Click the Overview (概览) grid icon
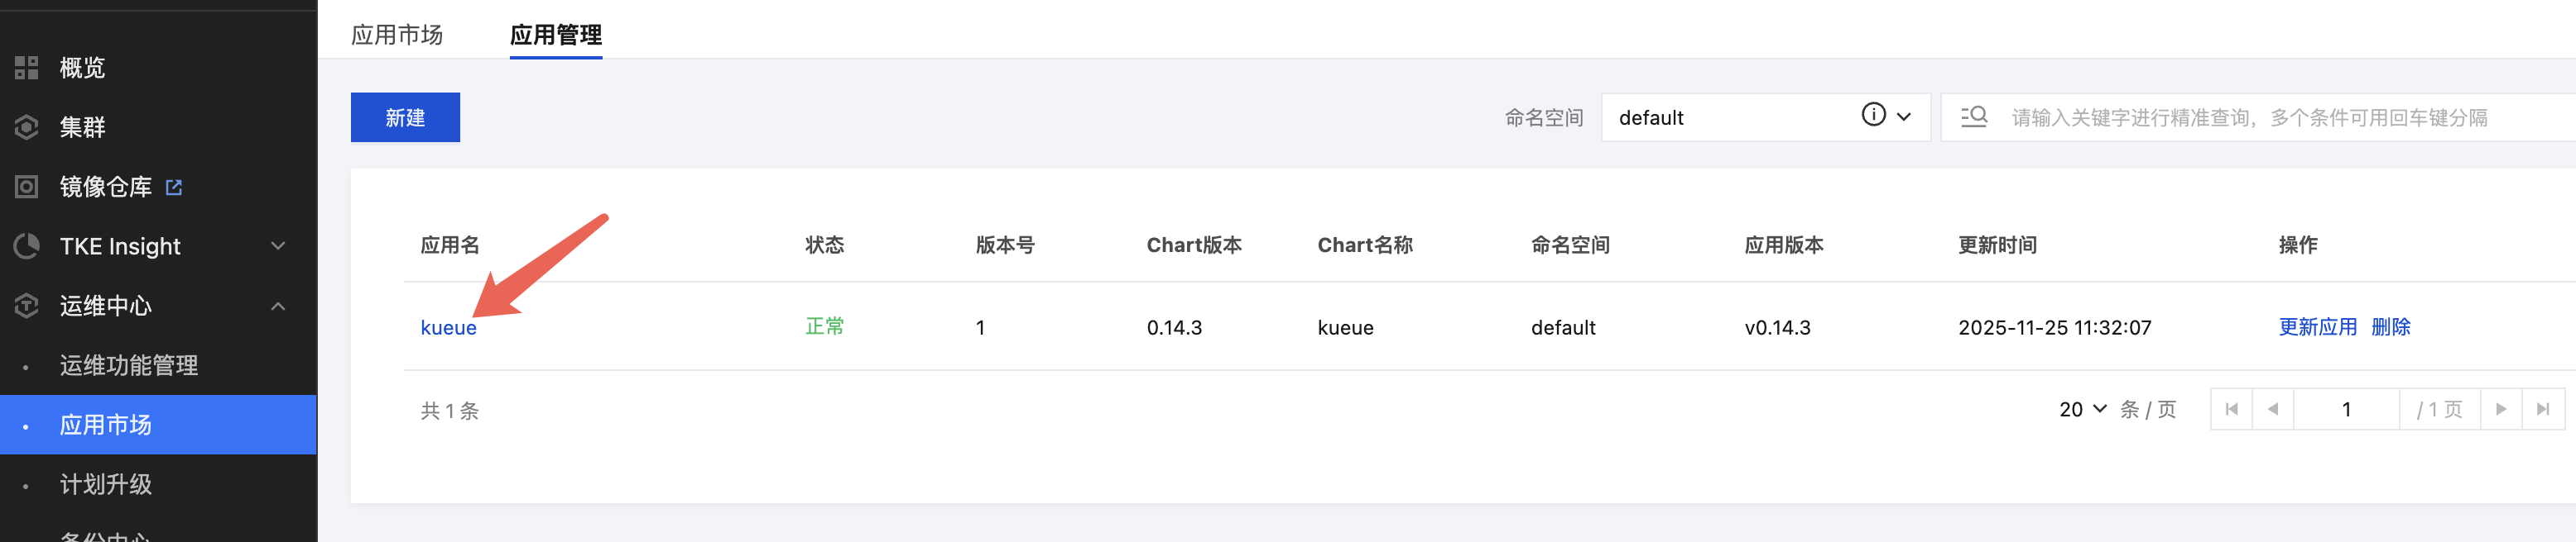This screenshot has width=2576, height=542. 27,68
